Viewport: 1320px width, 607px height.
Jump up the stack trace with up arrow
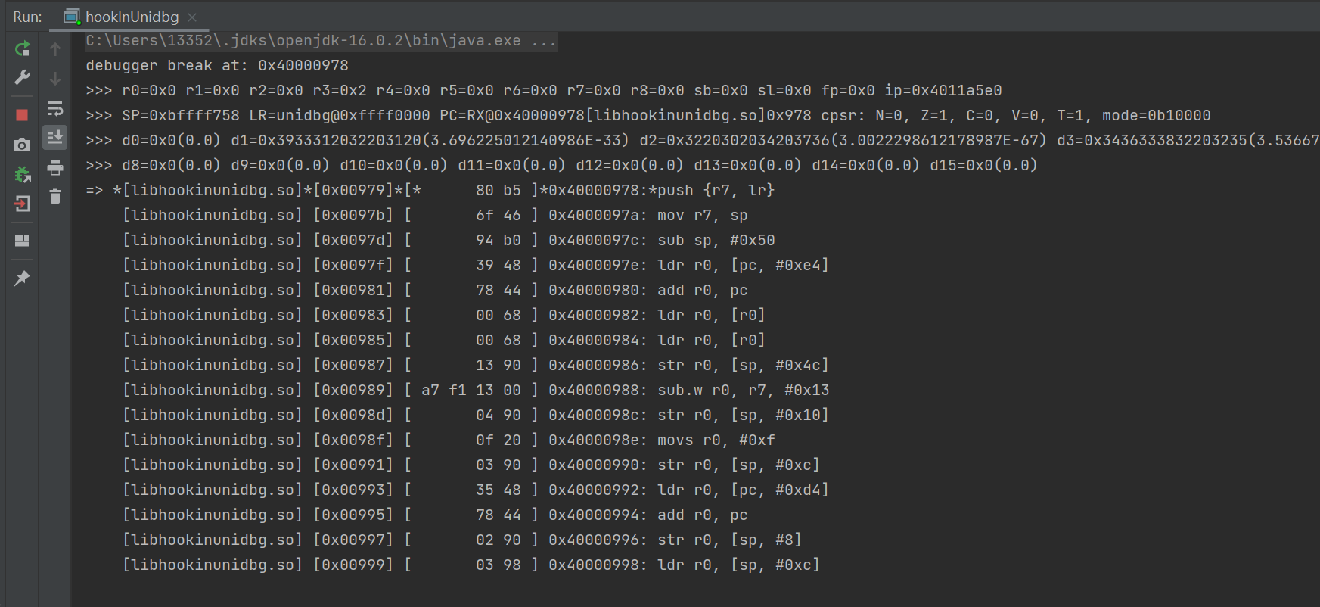pyautogui.click(x=55, y=49)
